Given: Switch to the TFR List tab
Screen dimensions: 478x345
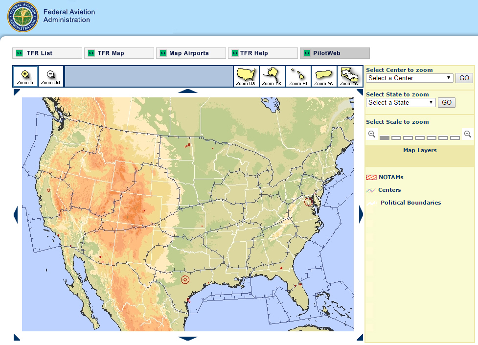Looking at the screenshot, I should [47, 53].
